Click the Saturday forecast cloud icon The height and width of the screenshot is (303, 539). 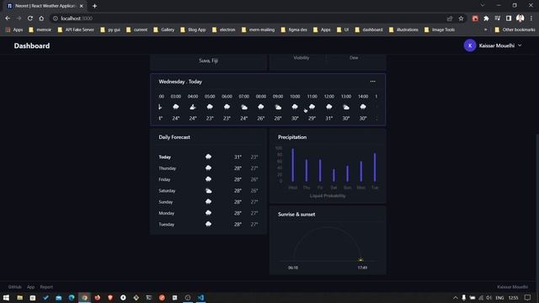click(208, 191)
